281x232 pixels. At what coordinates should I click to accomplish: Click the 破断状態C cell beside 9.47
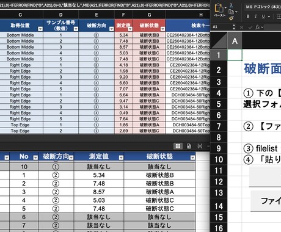coord(149,101)
